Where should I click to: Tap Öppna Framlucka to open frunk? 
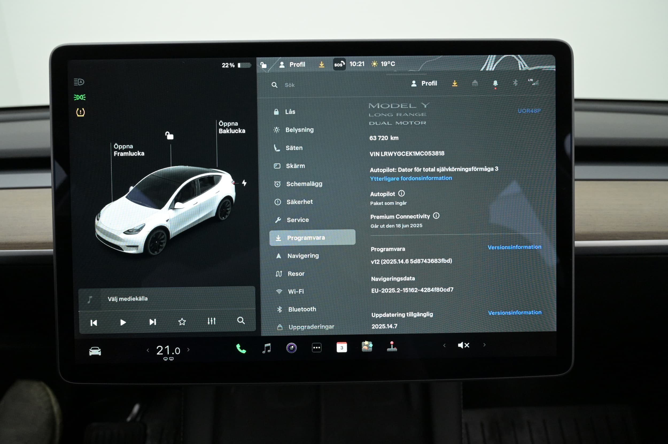[129, 150]
